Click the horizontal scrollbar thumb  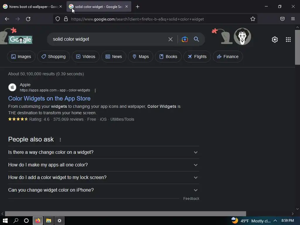click(125, 214)
